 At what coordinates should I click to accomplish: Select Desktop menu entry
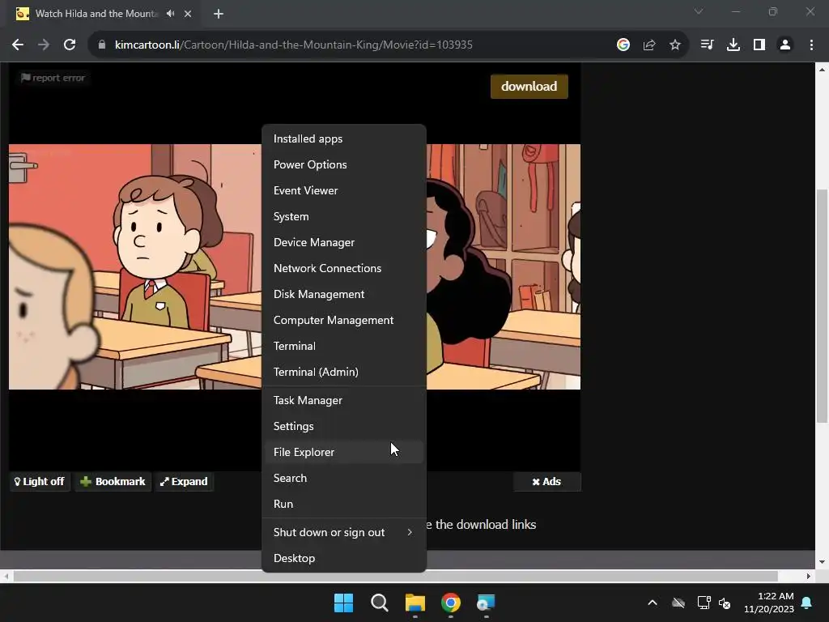click(344, 559)
